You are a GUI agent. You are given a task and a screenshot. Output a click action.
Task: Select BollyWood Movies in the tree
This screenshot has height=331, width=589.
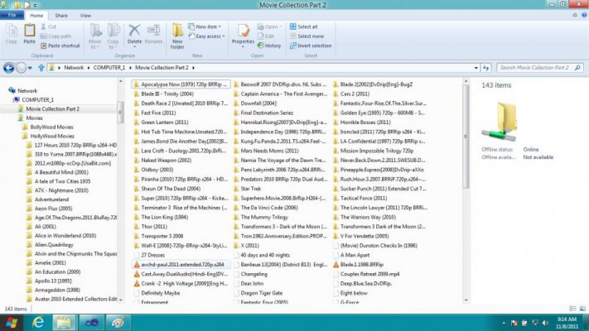[51, 127]
